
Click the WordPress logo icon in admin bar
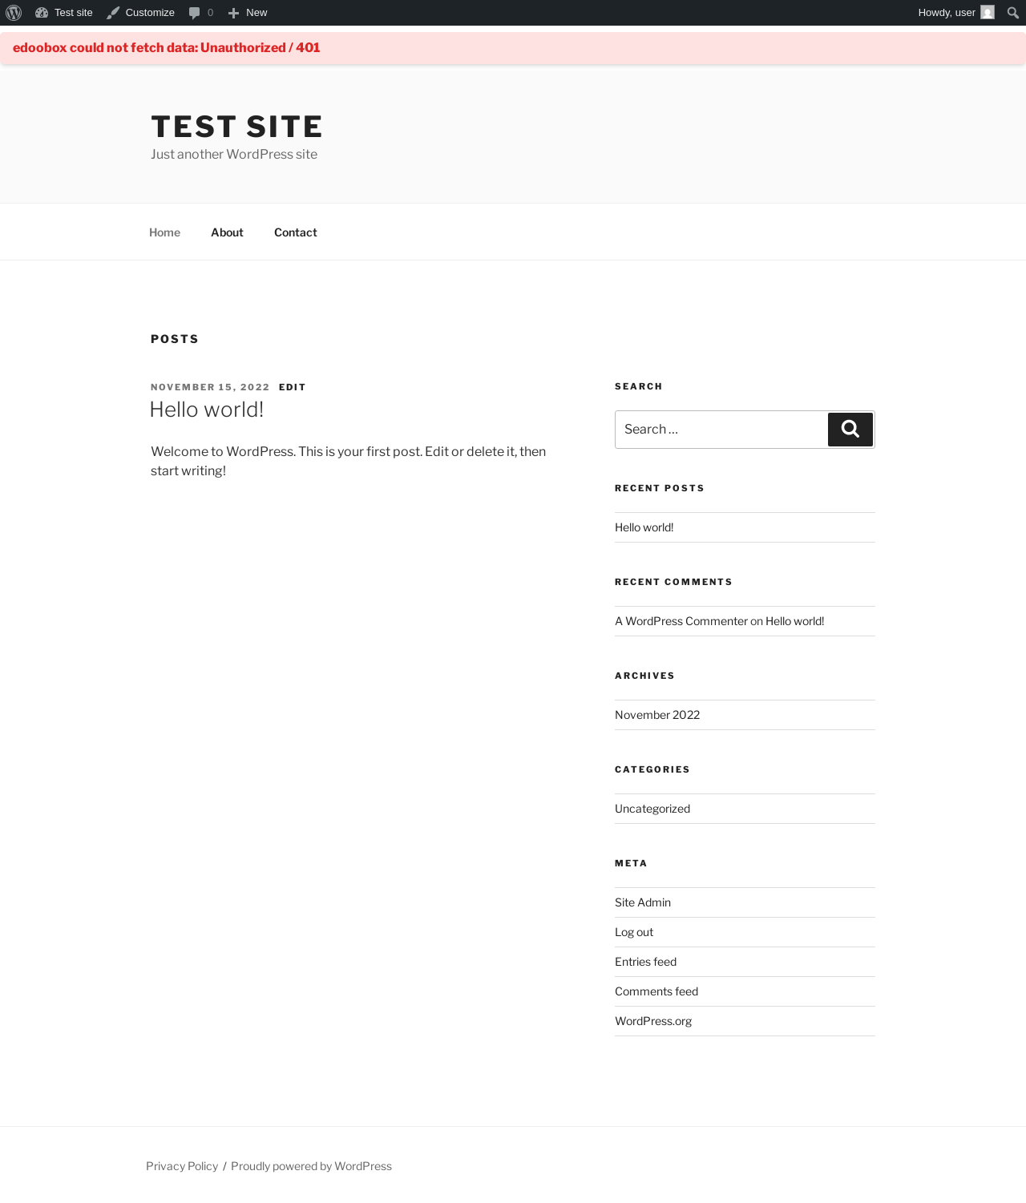[14, 13]
